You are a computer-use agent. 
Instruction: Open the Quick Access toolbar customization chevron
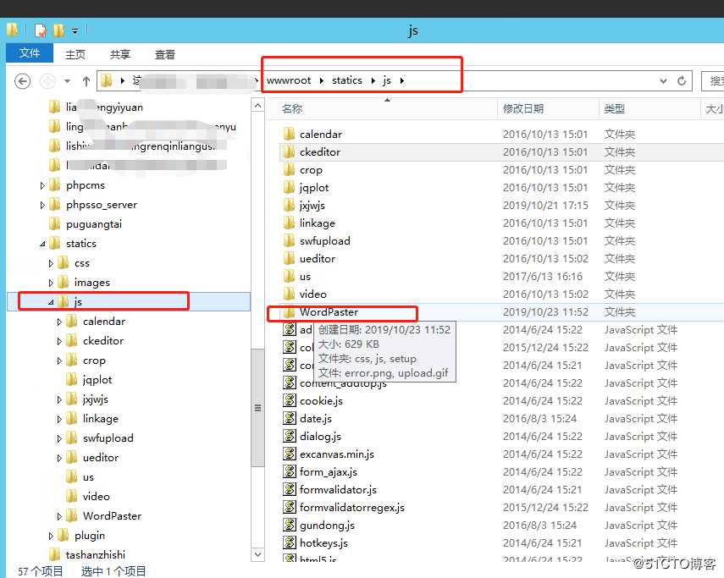pos(75,30)
